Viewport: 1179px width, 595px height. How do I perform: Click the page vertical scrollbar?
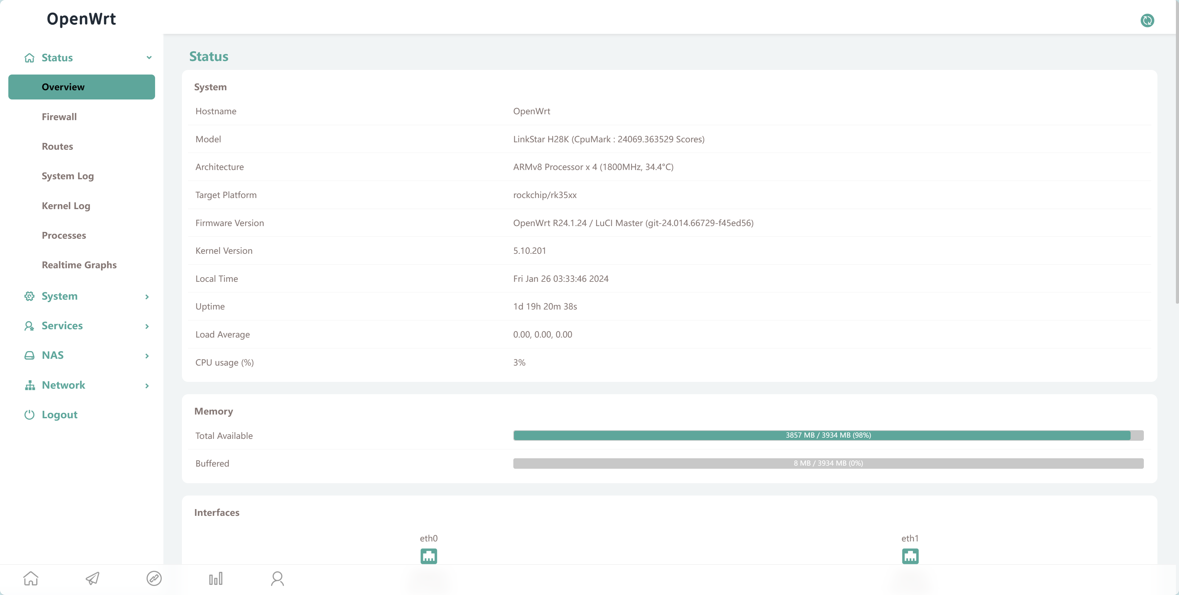(x=1177, y=152)
